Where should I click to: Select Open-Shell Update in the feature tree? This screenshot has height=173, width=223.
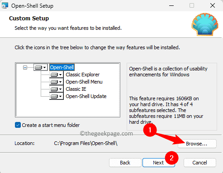(86, 96)
